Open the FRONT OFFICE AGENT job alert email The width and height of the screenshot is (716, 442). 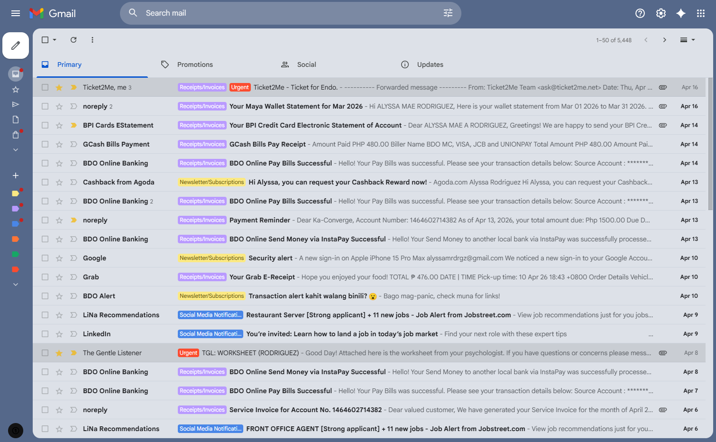tap(369, 429)
